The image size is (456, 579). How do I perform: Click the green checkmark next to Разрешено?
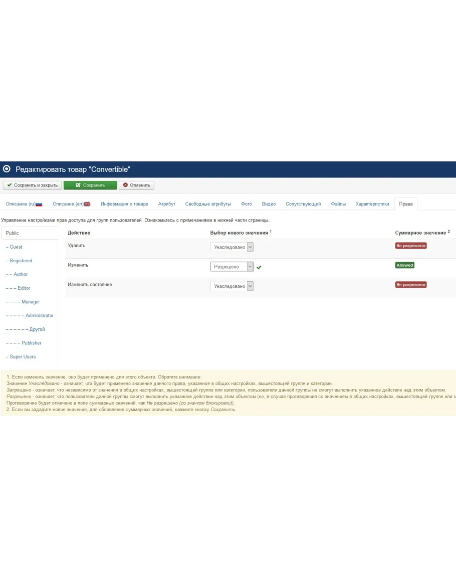[x=259, y=267]
